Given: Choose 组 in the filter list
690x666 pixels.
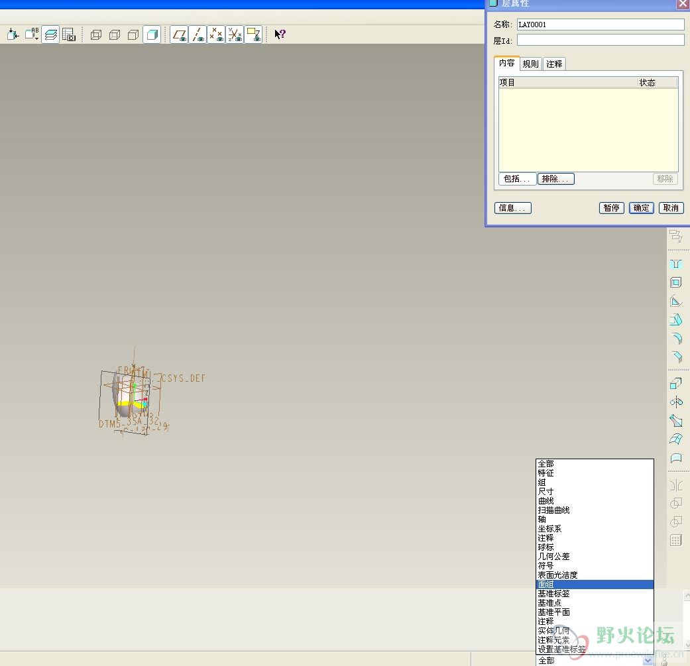Looking at the screenshot, I should [595, 482].
